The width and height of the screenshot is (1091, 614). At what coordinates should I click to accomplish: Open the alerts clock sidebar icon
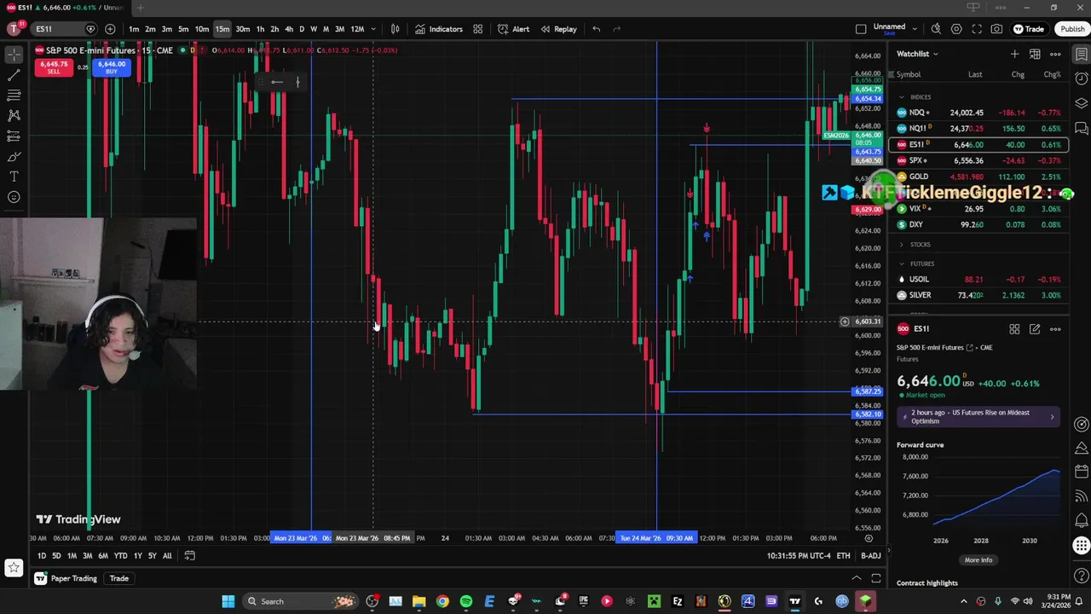(1082, 79)
